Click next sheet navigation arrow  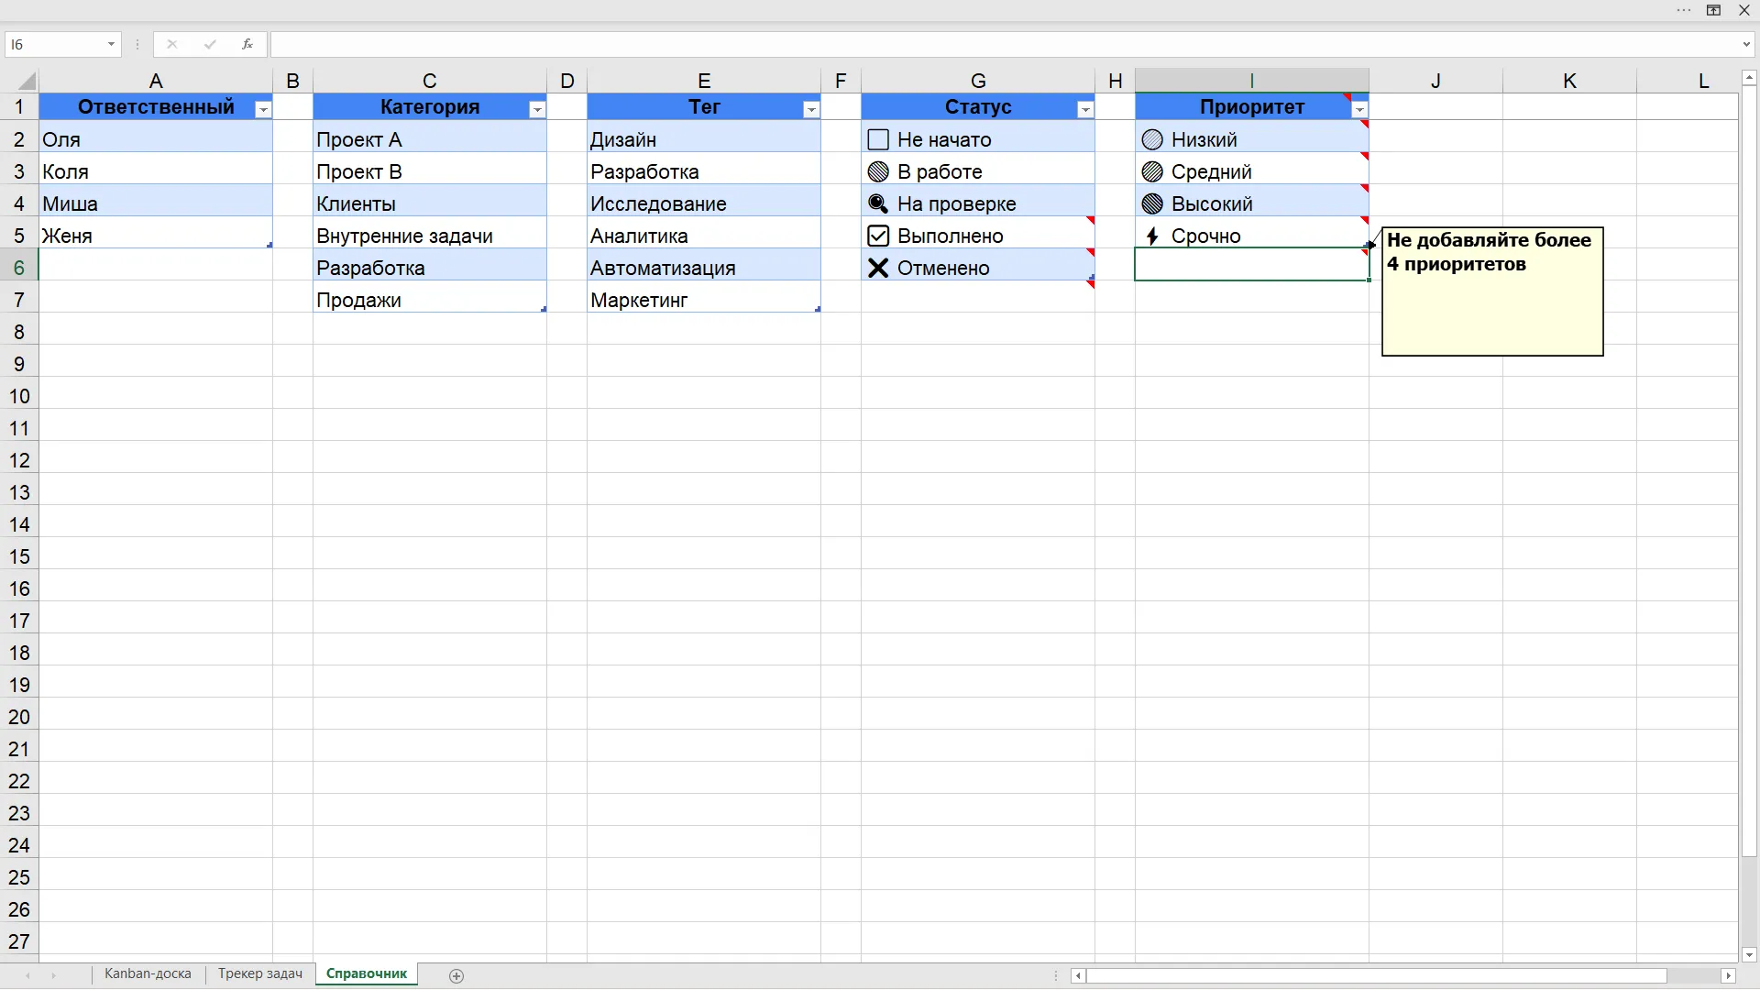tap(53, 975)
